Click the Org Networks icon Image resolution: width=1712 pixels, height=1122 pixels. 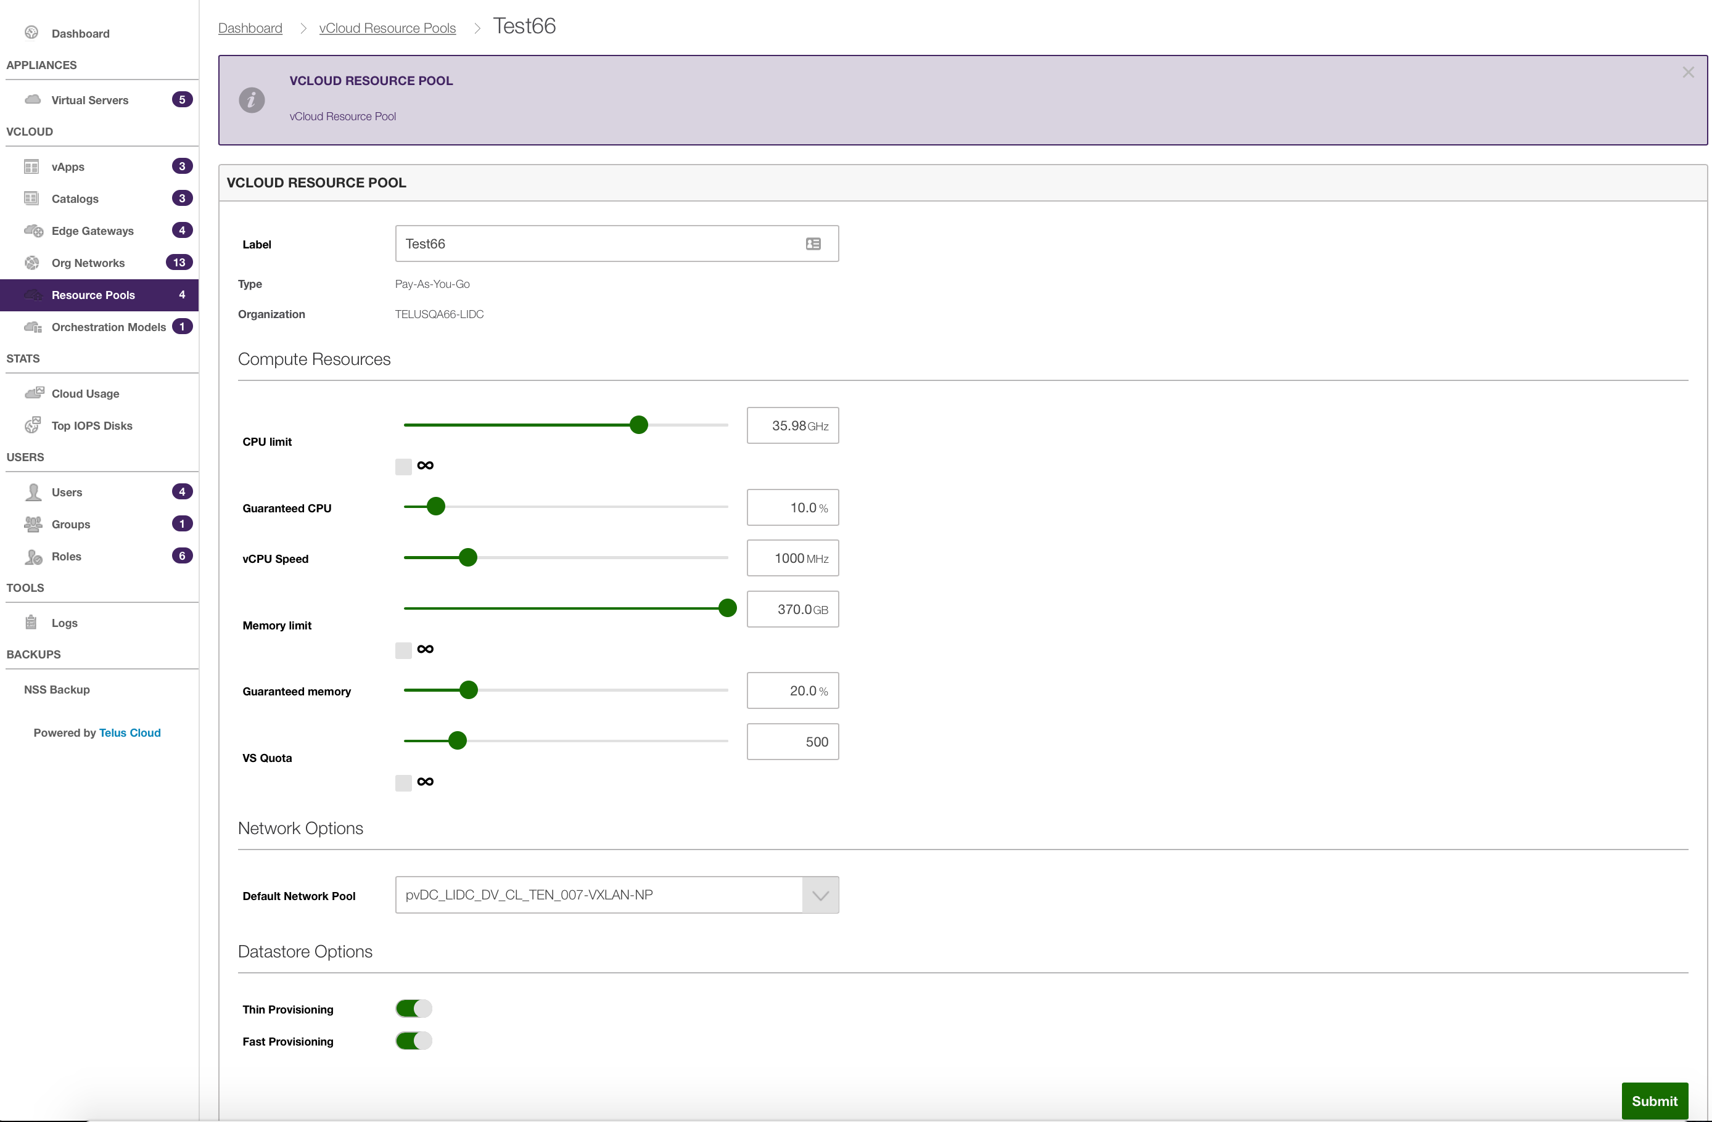coord(31,263)
